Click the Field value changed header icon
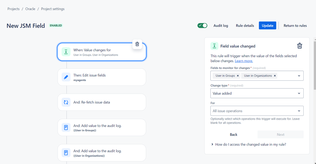 coord(214,46)
